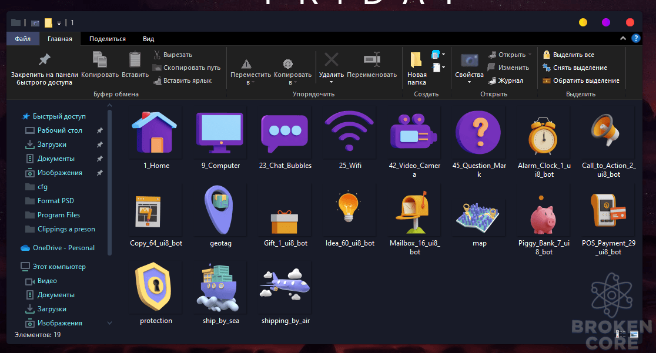Click Скопировать путь in the ribbon
656x353 pixels.
[186, 68]
